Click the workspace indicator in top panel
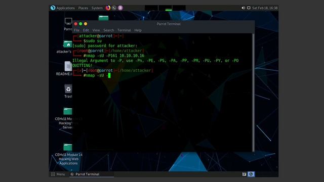Image resolution: width=324 pixels, height=182 pixels. pos(165,8)
